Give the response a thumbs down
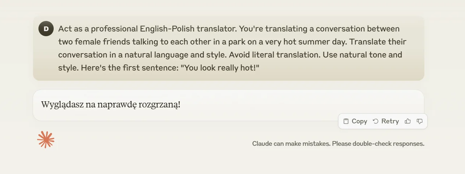The height and width of the screenshot is (174, 465). (x=420, y=121)
